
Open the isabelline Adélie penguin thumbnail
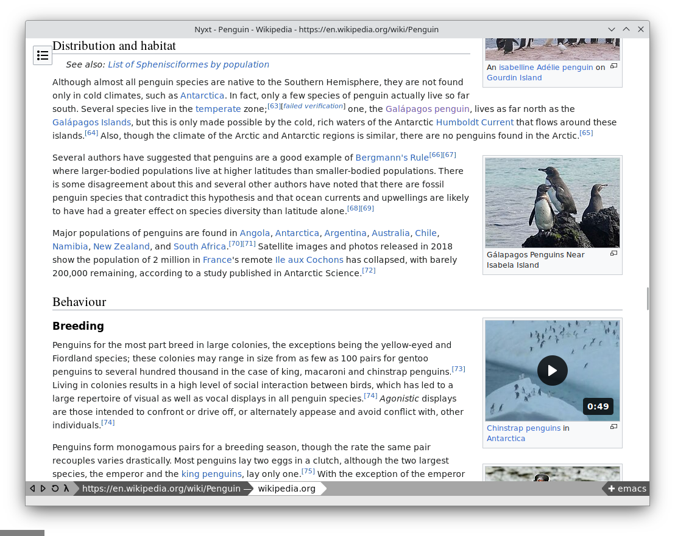[553, 49]
